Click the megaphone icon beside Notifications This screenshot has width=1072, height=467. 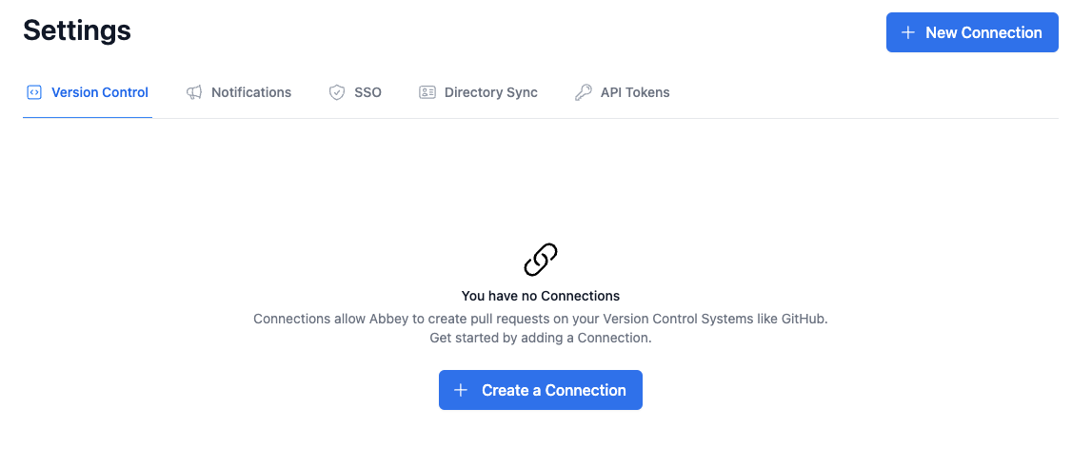coord(194,93)
